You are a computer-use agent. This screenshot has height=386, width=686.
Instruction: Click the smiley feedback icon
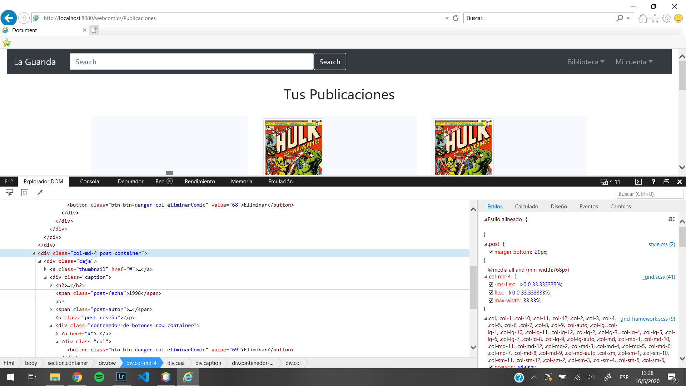678,18
